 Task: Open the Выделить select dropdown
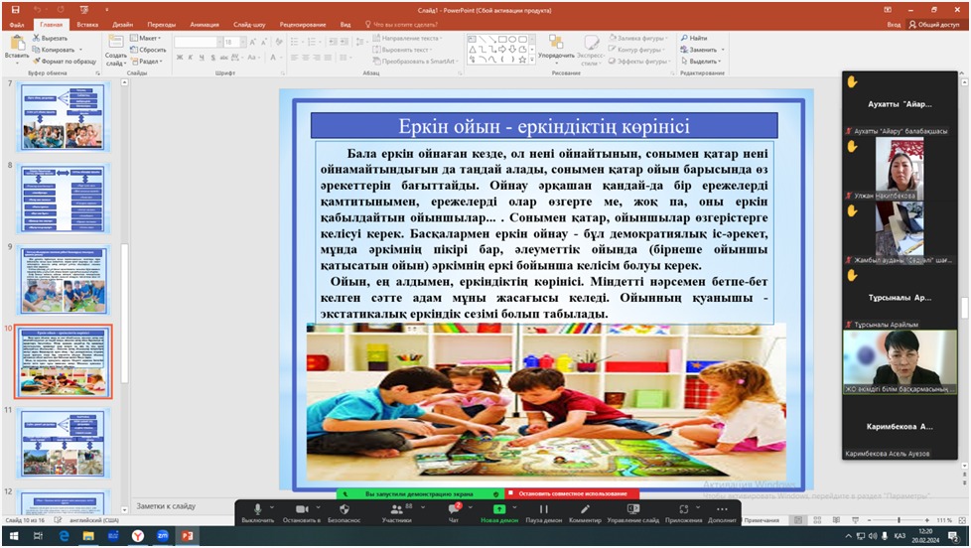701,62
